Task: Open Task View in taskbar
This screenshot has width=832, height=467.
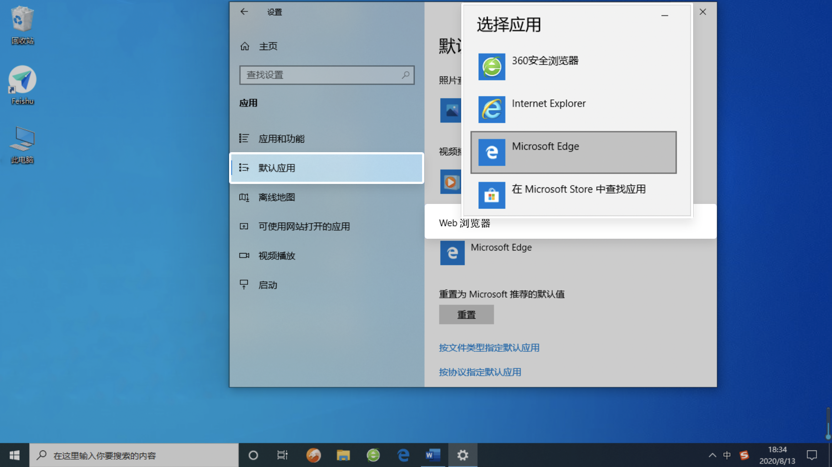Action: pos(283,455)
